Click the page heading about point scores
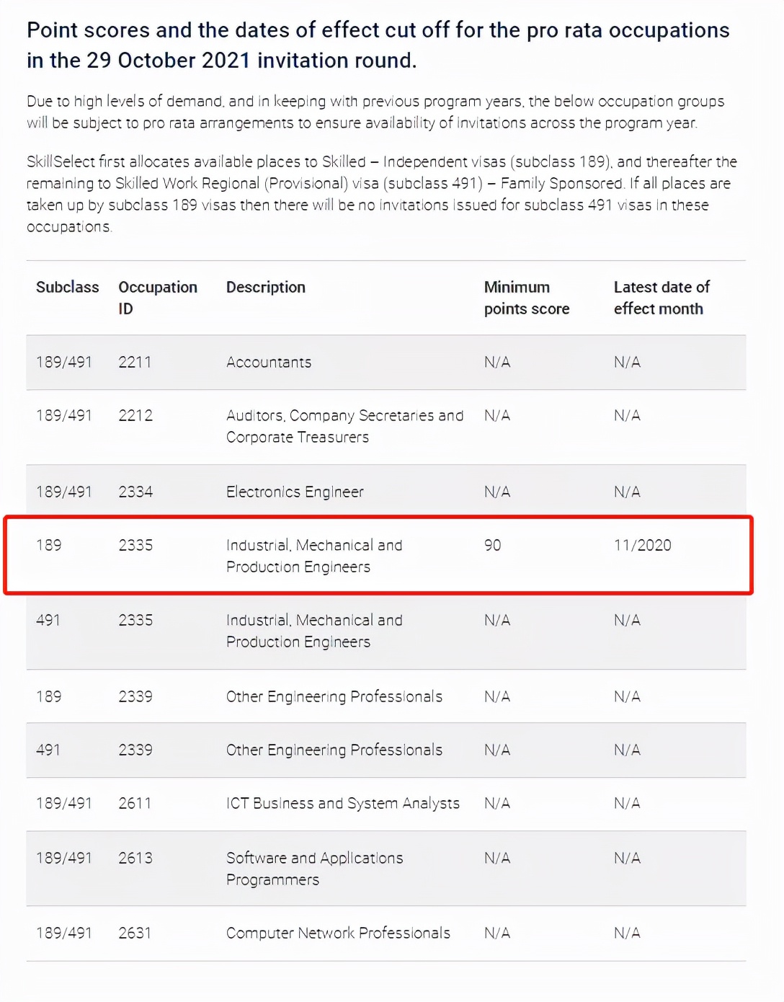 click(x=378, y=45)
